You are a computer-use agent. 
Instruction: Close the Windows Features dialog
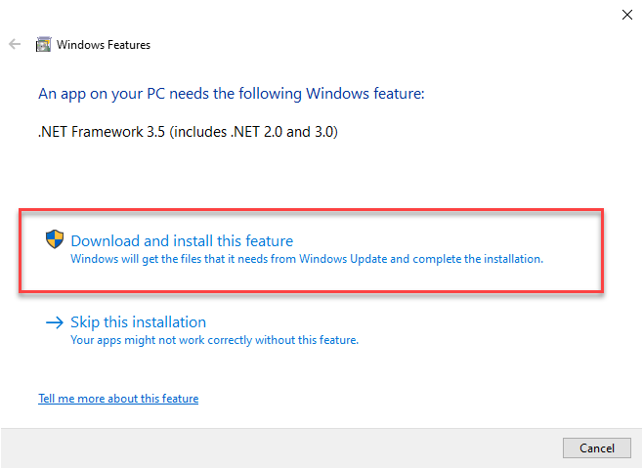pyautogui.click(x=625, y=14)
